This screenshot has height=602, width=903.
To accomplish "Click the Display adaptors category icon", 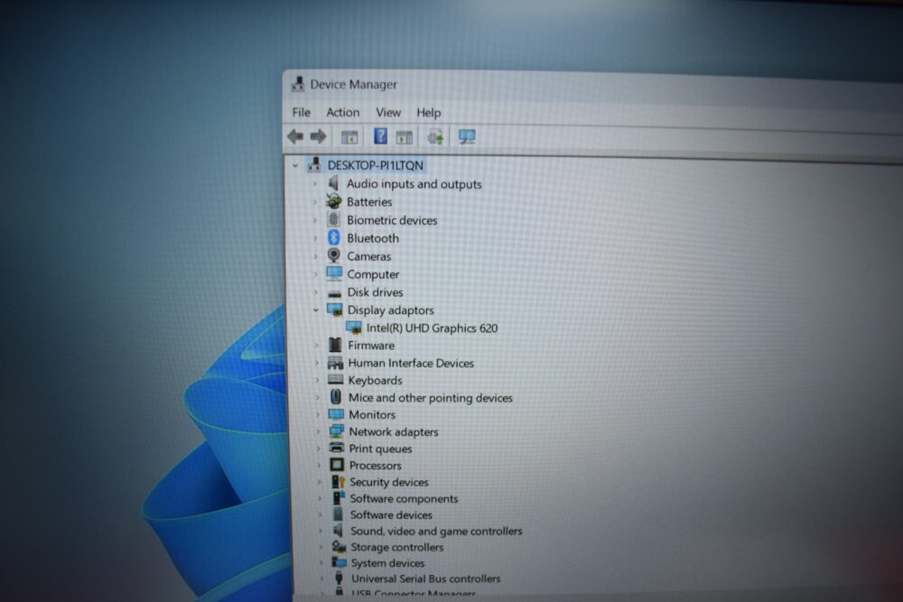I will tap(335, 310).
